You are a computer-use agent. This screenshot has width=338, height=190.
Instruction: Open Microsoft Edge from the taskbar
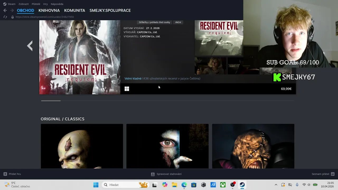pyautogui.click(x=184, y=185)
